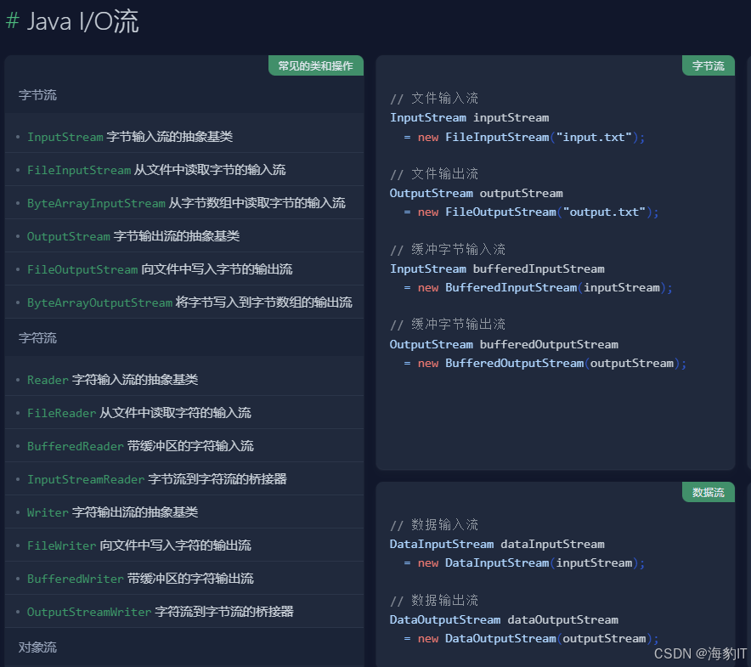Click the 'FileReader' list row
The image size is (751, 667).
point(184,413)
